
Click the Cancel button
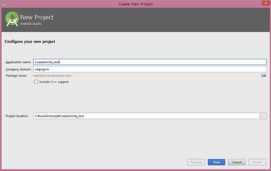coord(237,162)
